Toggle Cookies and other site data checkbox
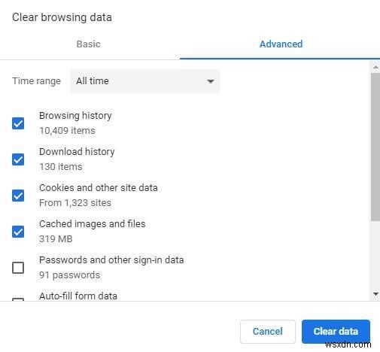The height and width of the screenshot is (352, 380). coord(18,196)
